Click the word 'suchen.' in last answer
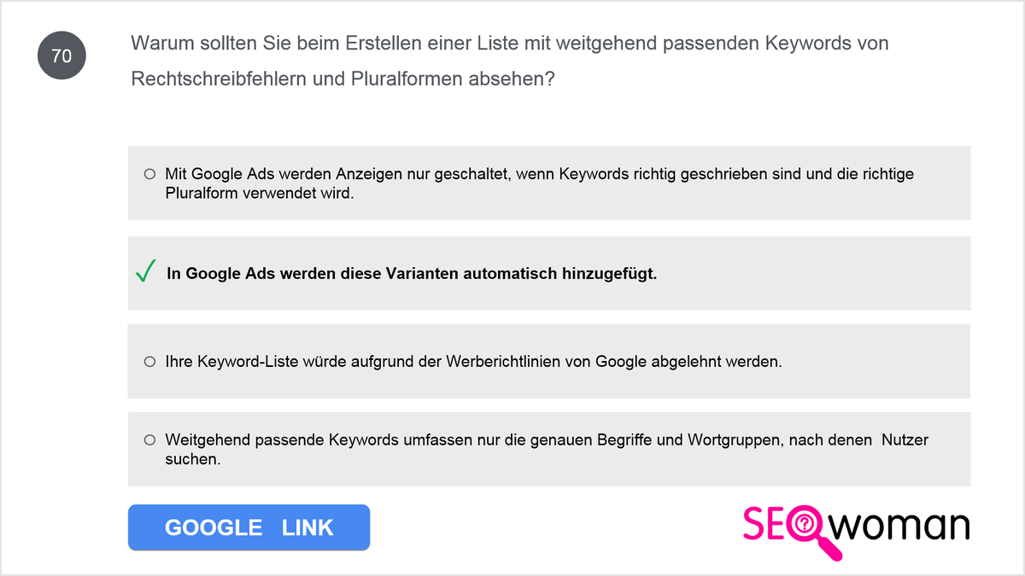The width and height of the screenshot is (1025, 576). click(x=193, y=460)
